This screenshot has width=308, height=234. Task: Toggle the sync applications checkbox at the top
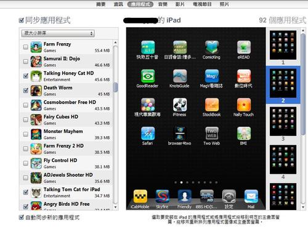(x=22, y=20)
